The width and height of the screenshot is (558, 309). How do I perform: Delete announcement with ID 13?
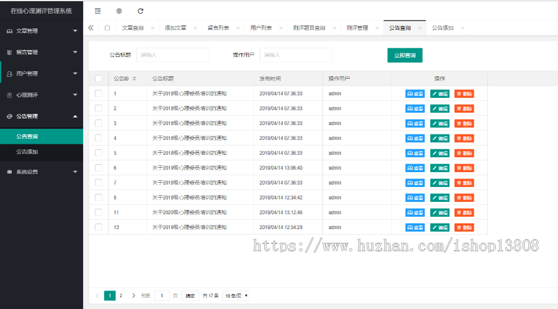[464, 228]
